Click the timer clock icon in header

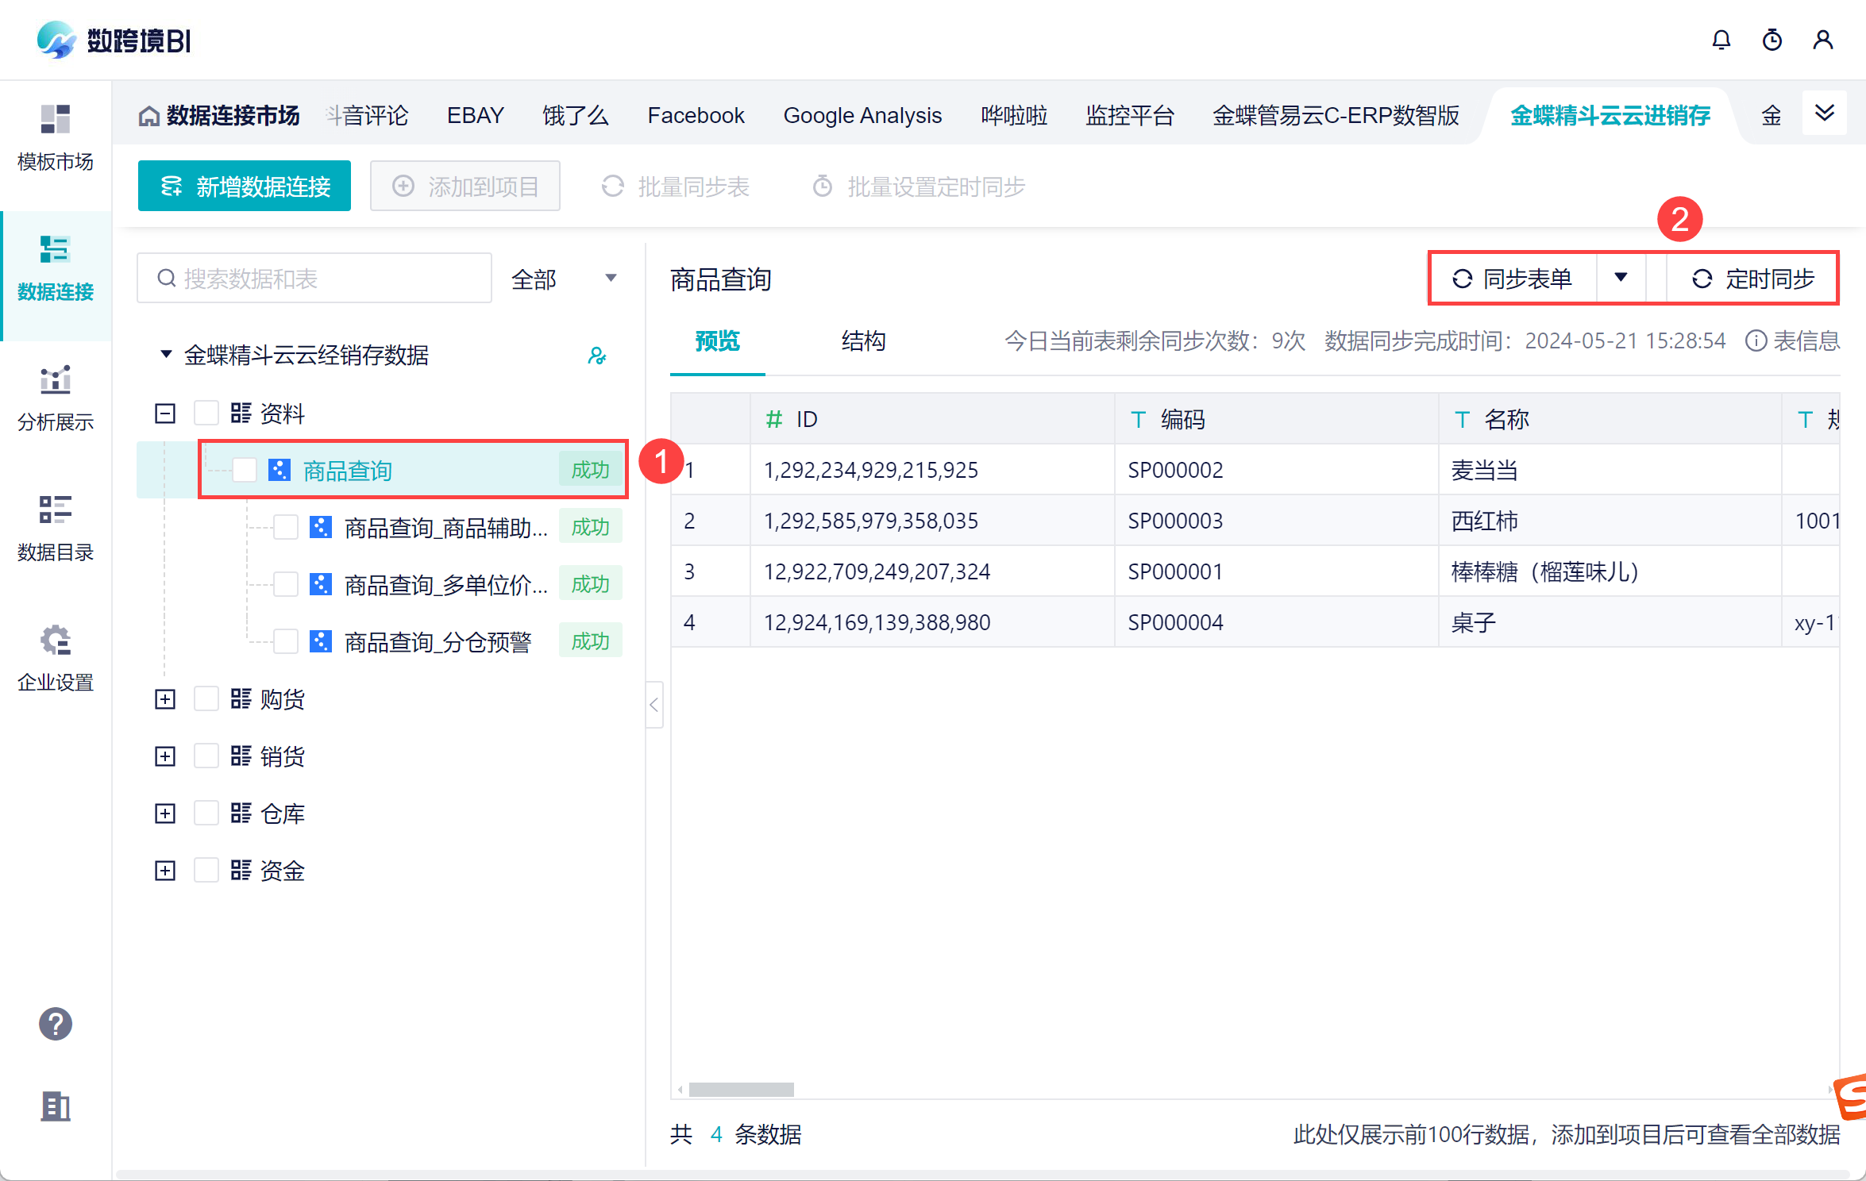(x=1772, y=40)
